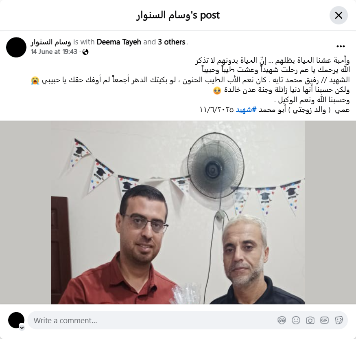Open the posted photo of two men
The width and height of the screenshot is (356, 339).
click(x=178, y=212)
